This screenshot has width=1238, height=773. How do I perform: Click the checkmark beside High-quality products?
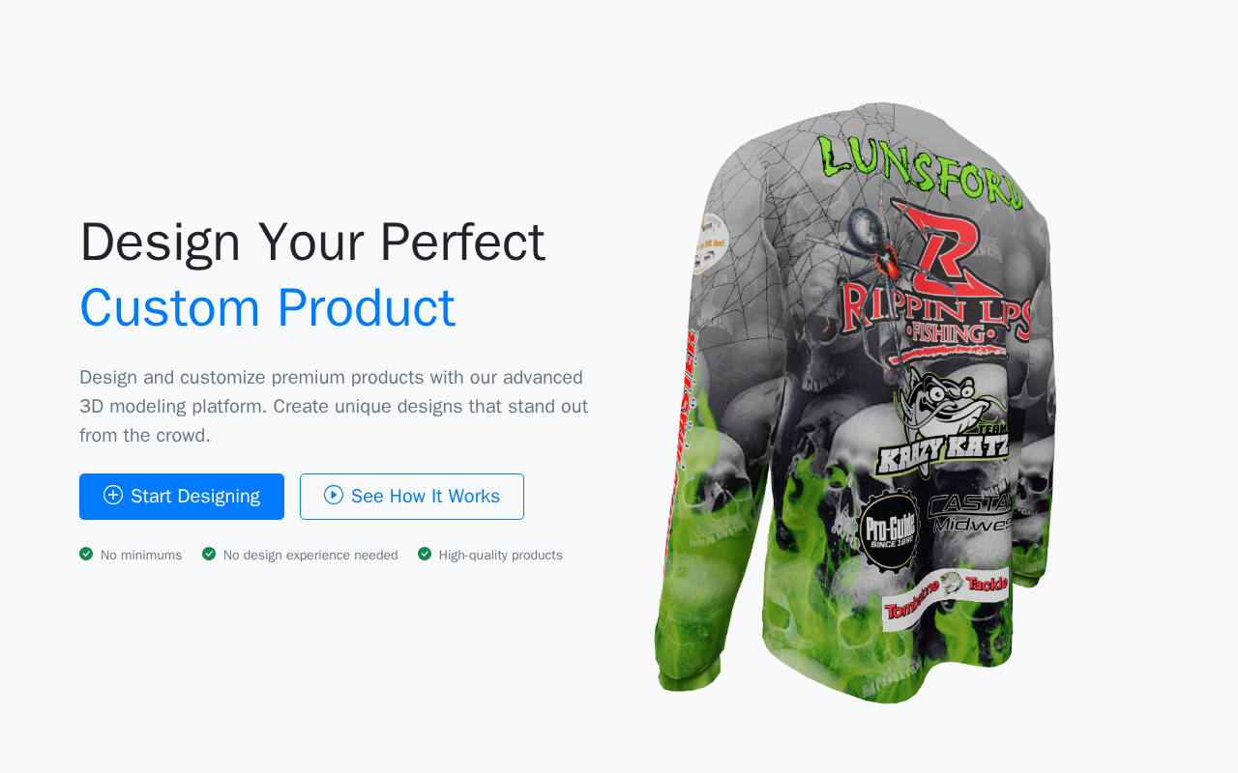(425, 554)
